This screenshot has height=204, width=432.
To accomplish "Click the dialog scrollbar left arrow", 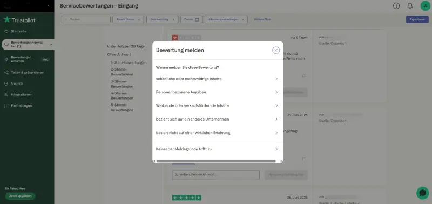I will tap(154, 161).
